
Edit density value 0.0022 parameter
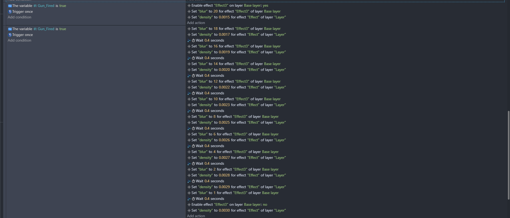[224, 87]
